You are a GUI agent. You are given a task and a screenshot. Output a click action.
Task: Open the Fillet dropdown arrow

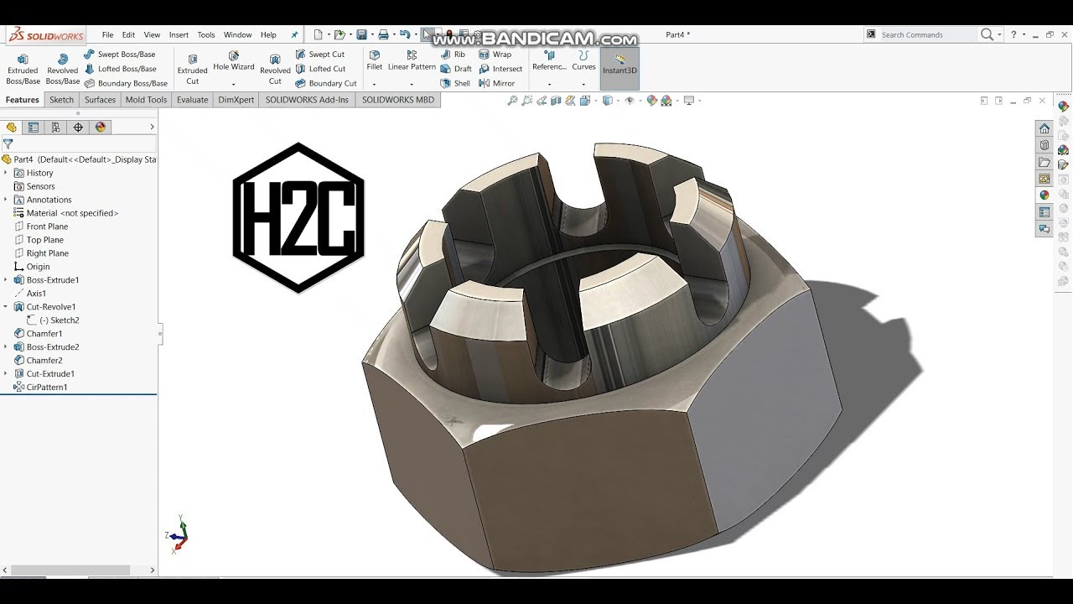[x=374, y=84]
